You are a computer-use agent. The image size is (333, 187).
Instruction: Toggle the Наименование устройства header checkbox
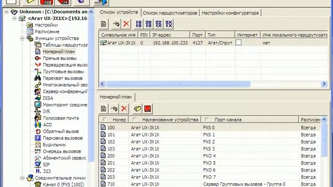(134, 119)
